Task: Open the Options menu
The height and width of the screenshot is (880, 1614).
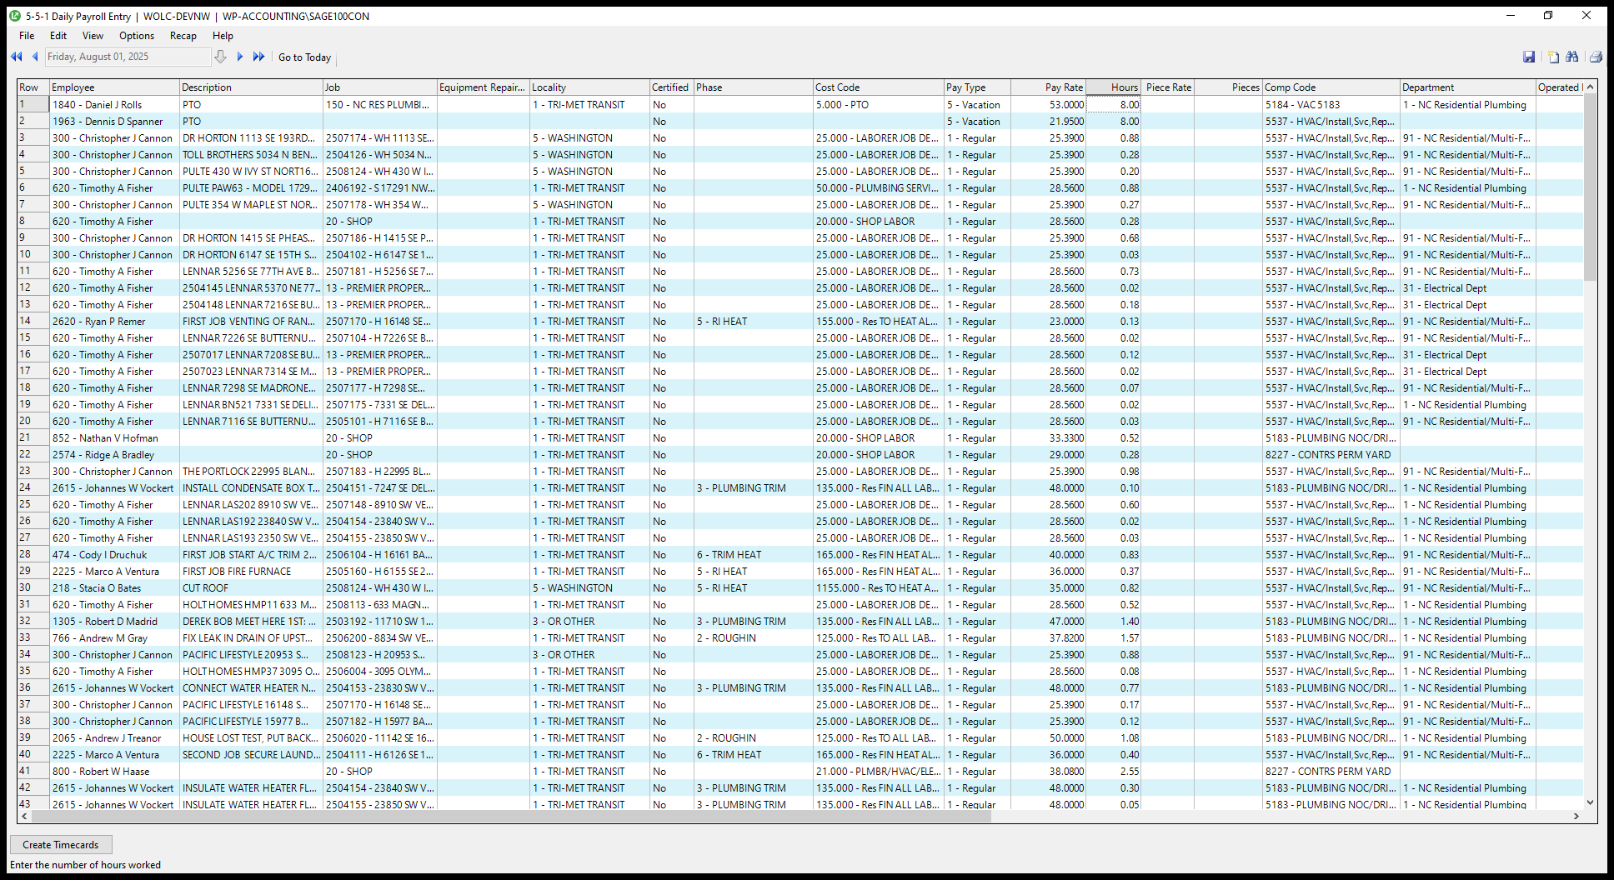Action: tap(137, 36)
